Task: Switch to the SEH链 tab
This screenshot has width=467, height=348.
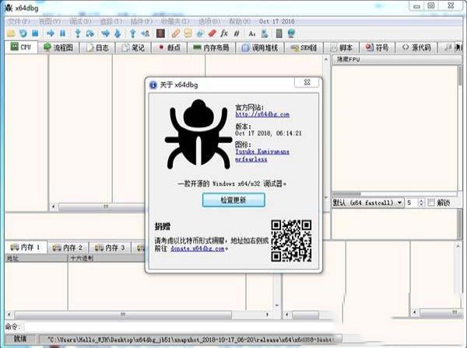Action: coord(304,47)
